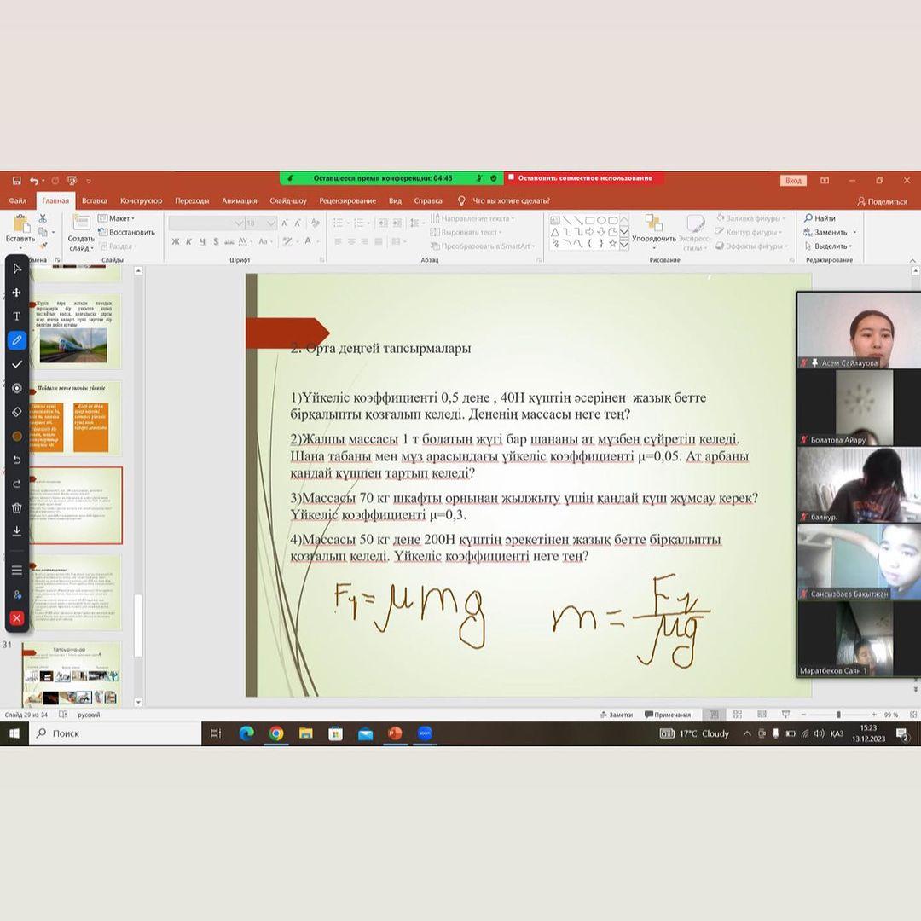921x921 pixels.
Task: Toggle the Примечания comments pane
Action: click(668, 715)
